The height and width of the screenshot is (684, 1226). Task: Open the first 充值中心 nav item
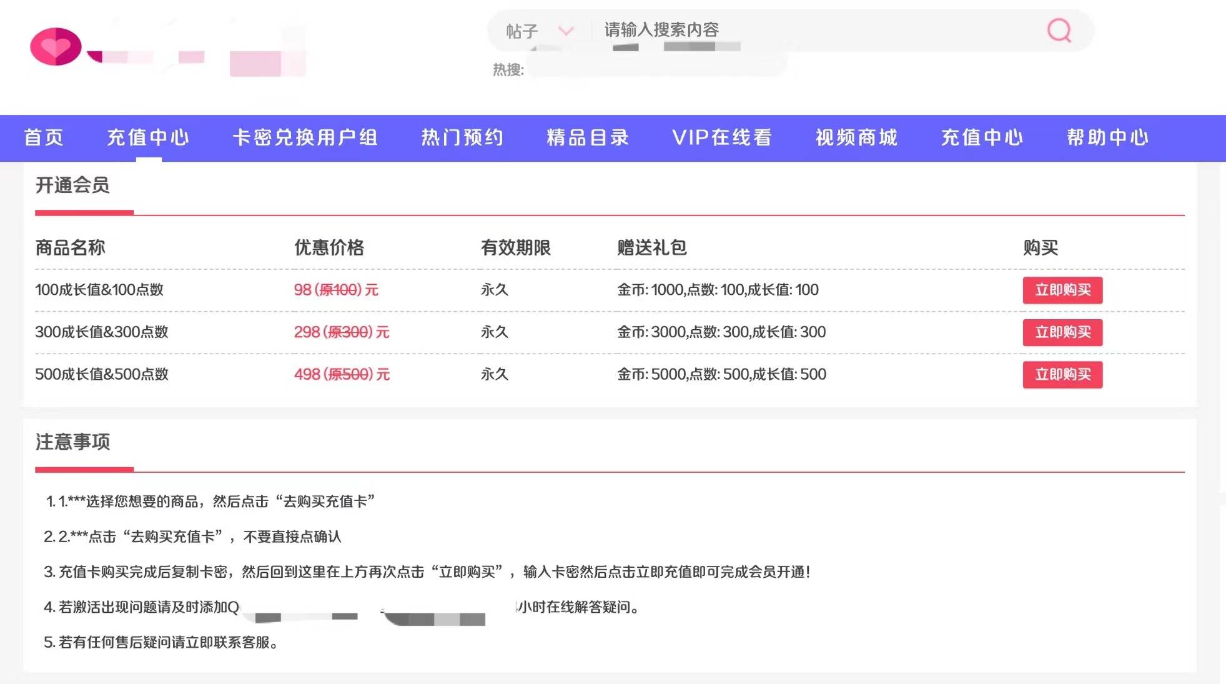point(148,137)
